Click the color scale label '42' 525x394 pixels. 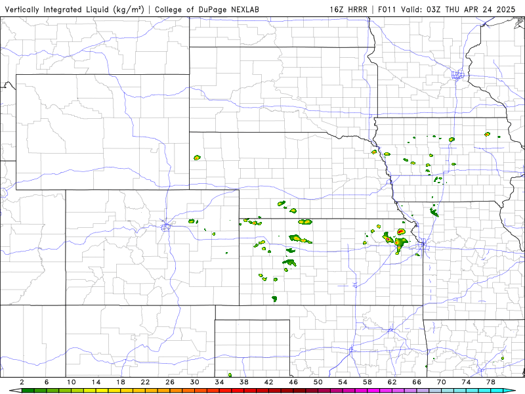(x=268, y=382)
